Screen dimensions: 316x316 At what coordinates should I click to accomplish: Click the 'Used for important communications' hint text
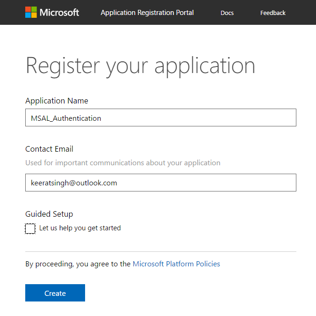[x=123, y=162]
